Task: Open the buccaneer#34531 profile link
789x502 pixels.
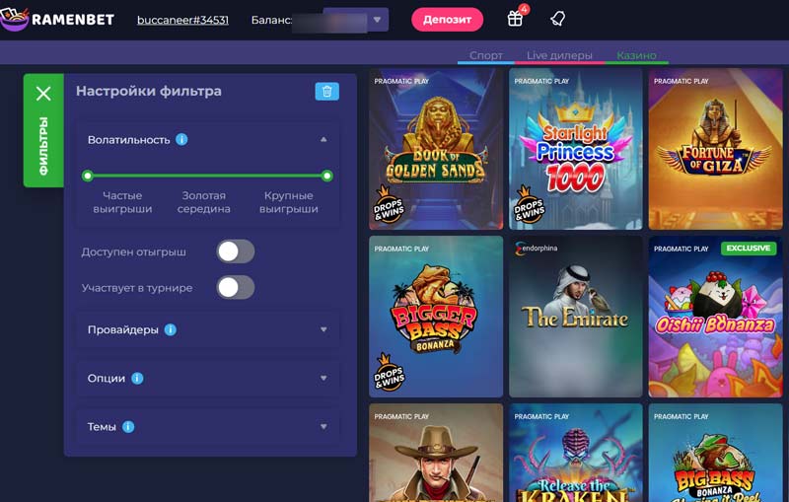Action: 182,20
